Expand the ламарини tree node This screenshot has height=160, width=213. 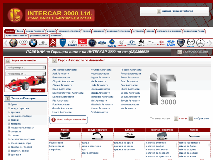tap(9, 124)
